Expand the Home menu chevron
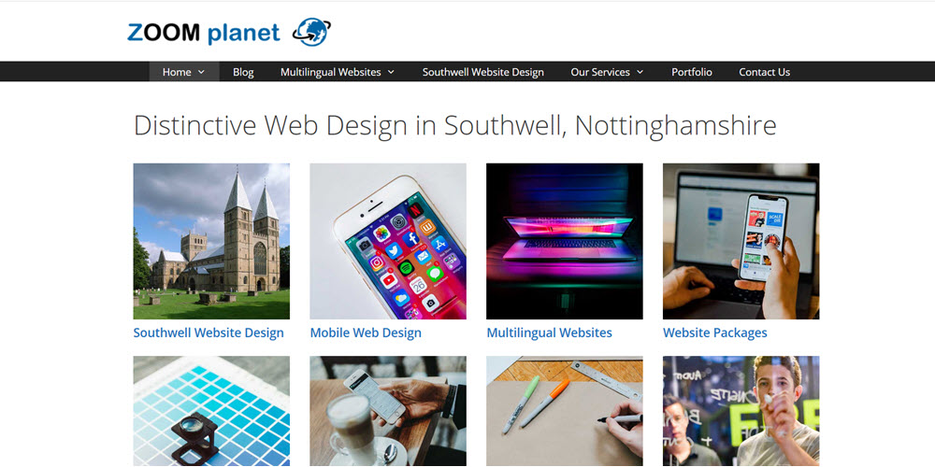This screenshot has width=935, height=467. (x=201, y=72)
